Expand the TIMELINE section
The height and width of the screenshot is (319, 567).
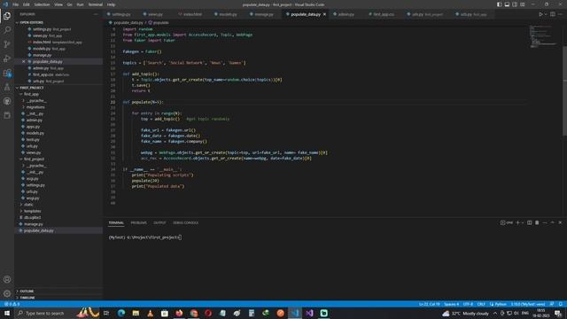[27, 298]
